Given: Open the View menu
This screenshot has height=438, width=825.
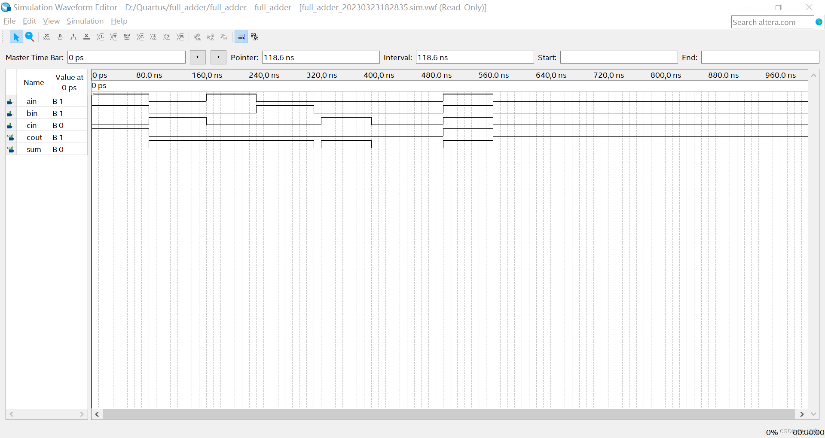Looking at the screenshot, I should click(51, 21).
